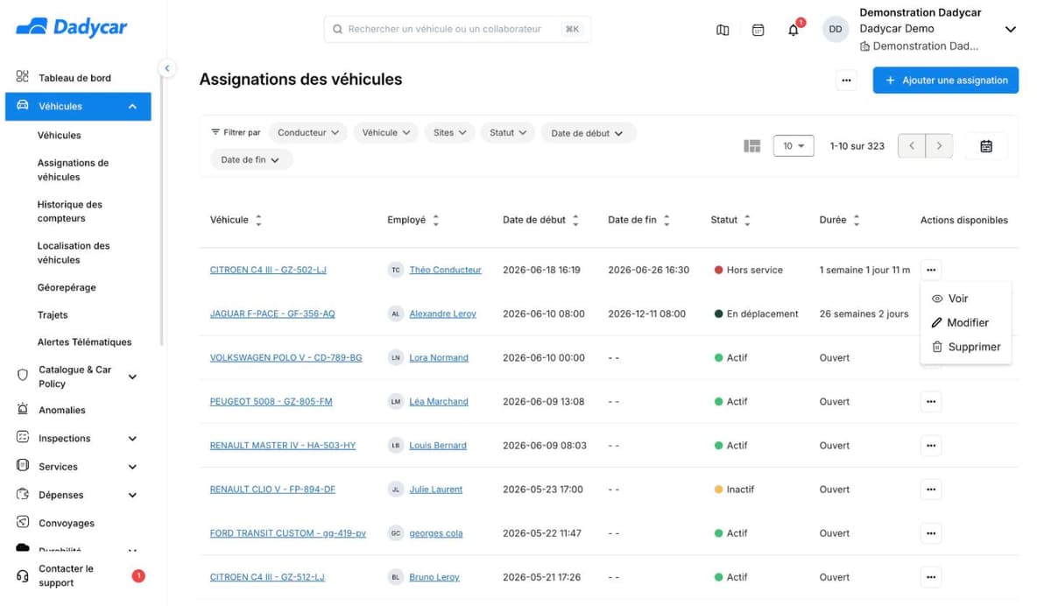Expand the account menu chevron
This screenshot has height=606, width=1051.
tap(1010, 30)
